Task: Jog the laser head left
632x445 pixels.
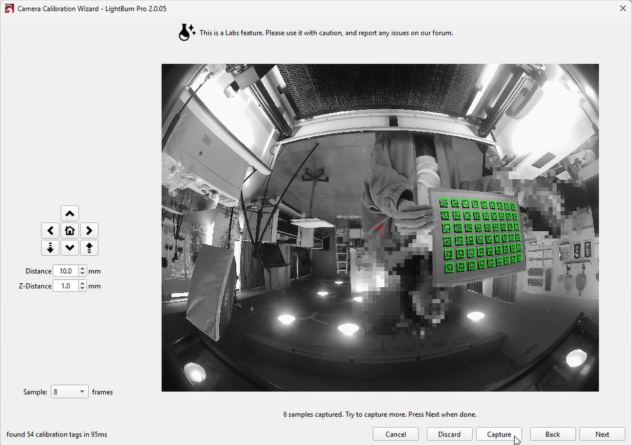Action: 51,230
